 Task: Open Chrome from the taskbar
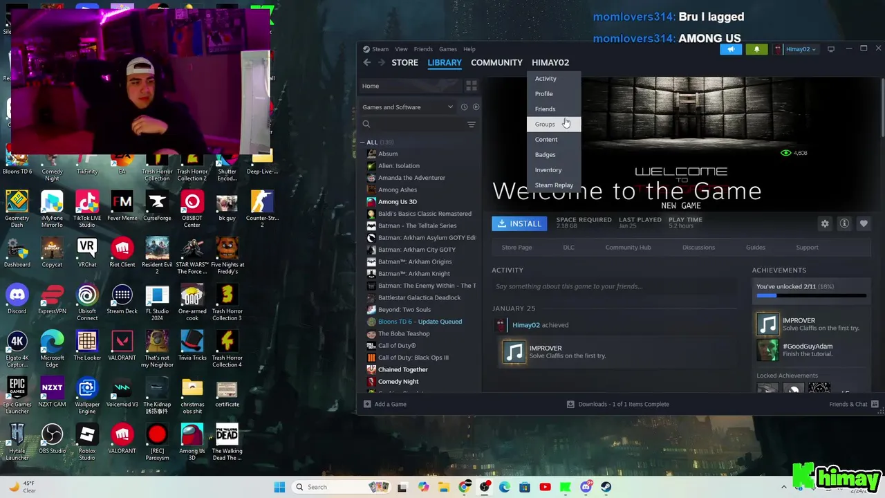click(465, 487)
